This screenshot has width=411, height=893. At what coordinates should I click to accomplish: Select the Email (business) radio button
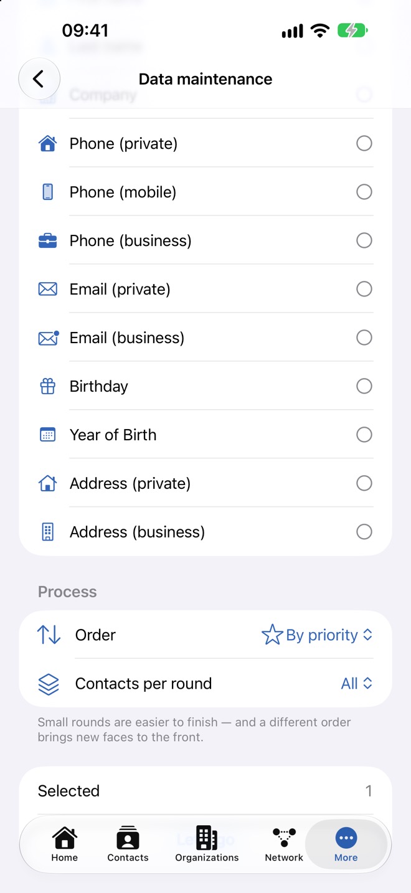364,338
